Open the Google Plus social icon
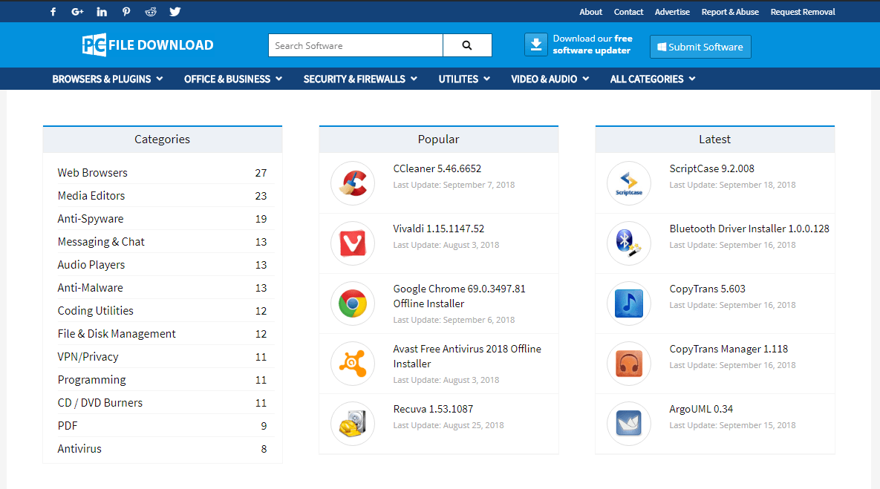The height and width of the screenshot is (489, 880). tap(77, 12)
